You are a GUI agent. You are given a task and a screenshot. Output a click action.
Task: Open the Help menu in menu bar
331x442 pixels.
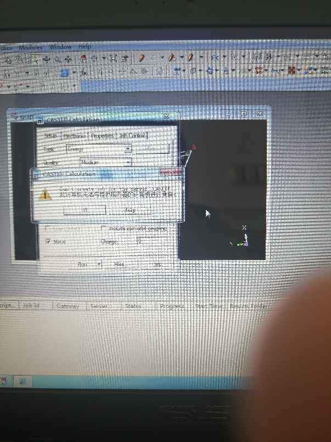[x=85, y=47]
